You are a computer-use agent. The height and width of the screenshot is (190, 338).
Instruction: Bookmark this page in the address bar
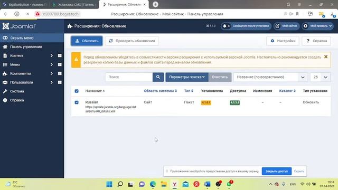(297, 14)
